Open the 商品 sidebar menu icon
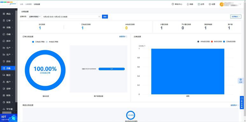Image resolution: width=246 pixels, height=122 pixels. click(x=4, y=14)
